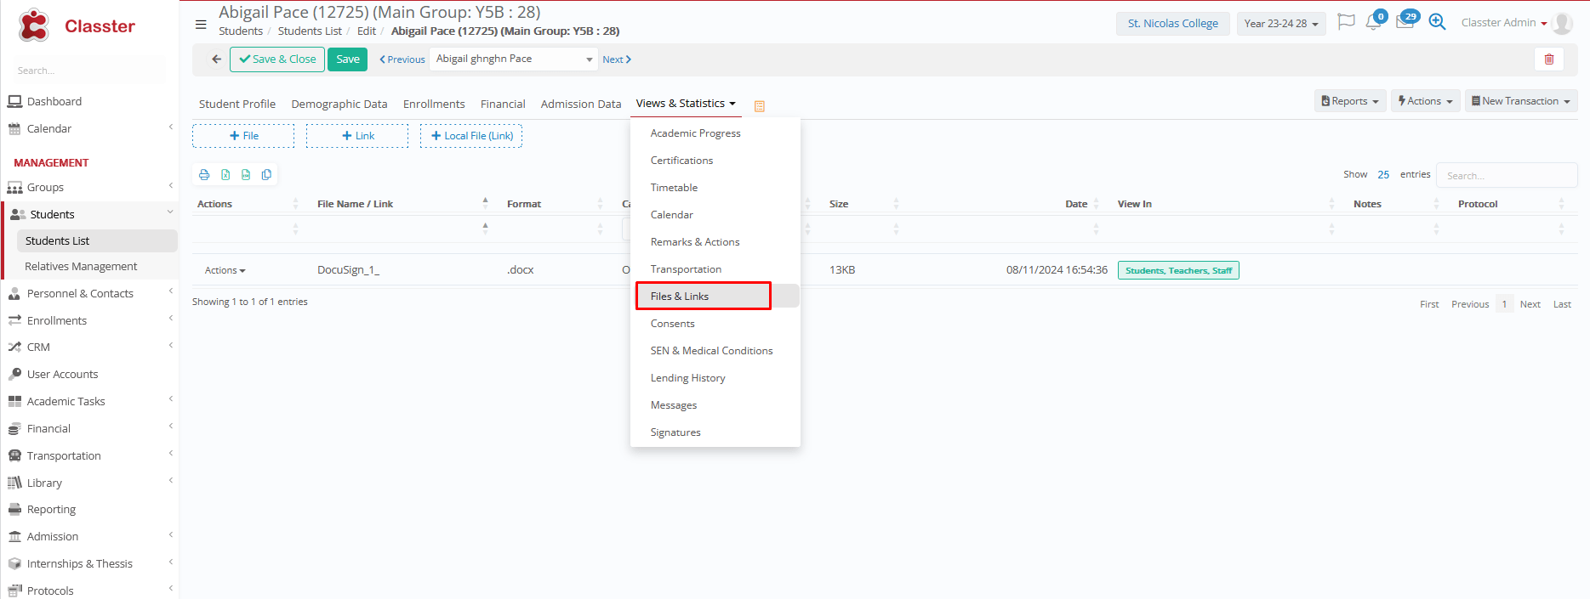This screenshot has height=599, width=1590.
Task: Open the Reports dropdown
Action: 1349,101
